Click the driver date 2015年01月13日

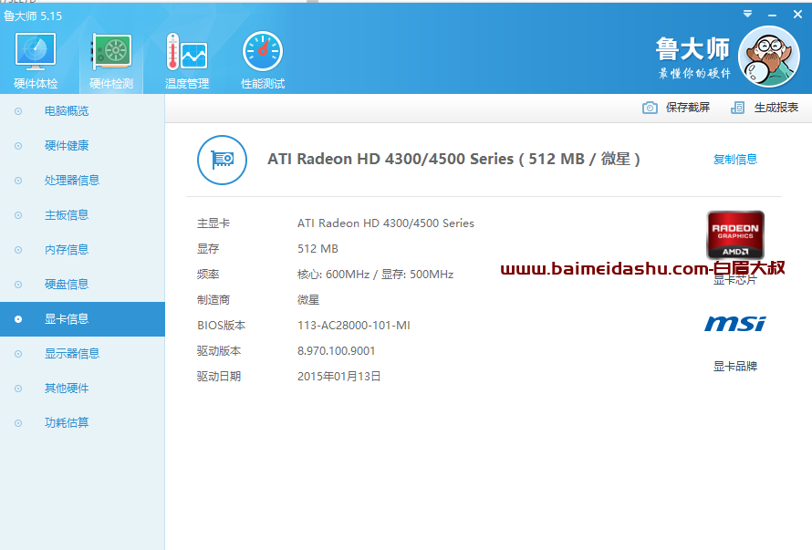tap(338, 377)
